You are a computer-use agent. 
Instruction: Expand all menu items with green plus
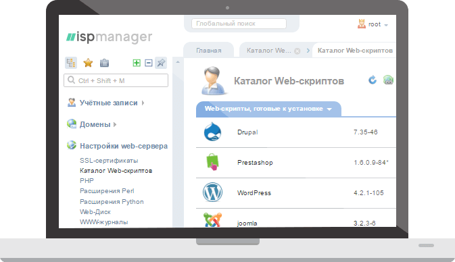click(137, 63)
